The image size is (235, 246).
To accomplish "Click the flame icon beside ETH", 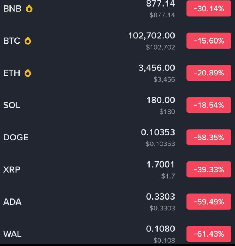I will pos(28,73).
